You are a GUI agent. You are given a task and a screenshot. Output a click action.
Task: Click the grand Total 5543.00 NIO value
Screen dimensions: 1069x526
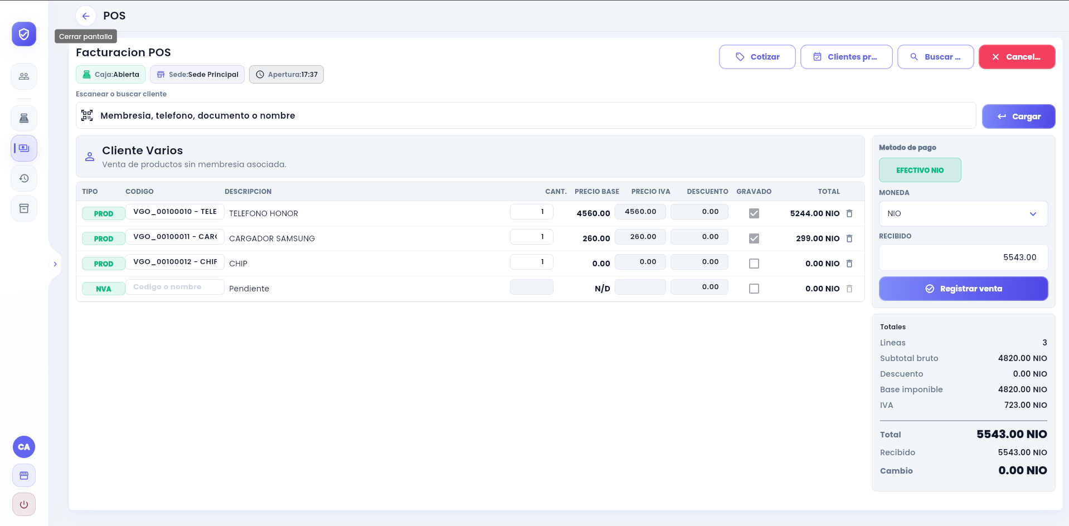tap(1012, 435)
